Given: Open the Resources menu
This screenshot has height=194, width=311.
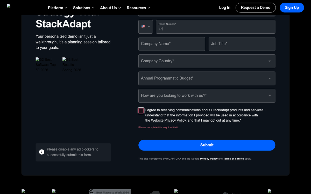Looking at the screenshot, I should tap(138, 8).
